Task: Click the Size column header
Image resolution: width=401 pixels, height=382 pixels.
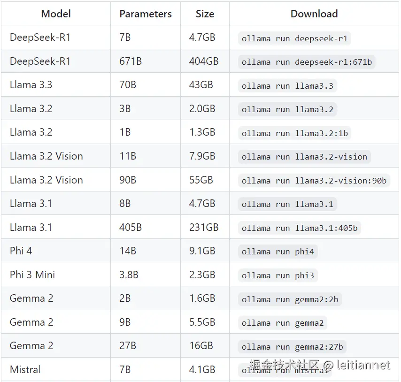Action: tap(205, 14)
